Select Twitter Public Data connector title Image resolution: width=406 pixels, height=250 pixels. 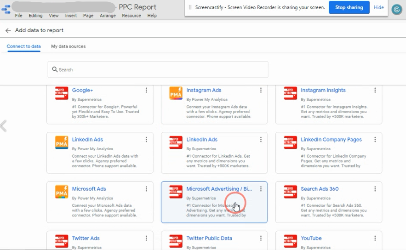pyautogui.click(x=209, y=238)
